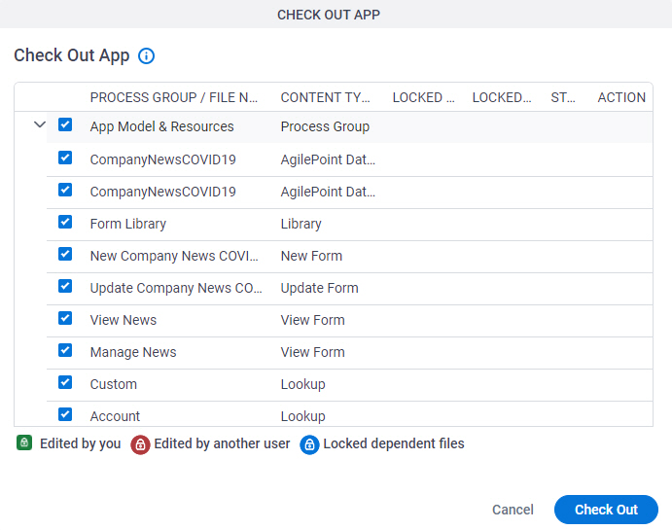This screenshot has width=672, height=530.
Task: Click the Action column header
Action: pos(621,97)
